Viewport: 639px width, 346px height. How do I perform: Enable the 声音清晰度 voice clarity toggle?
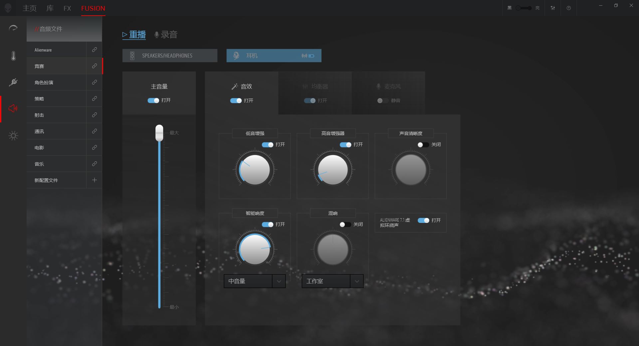coord(423,145)
